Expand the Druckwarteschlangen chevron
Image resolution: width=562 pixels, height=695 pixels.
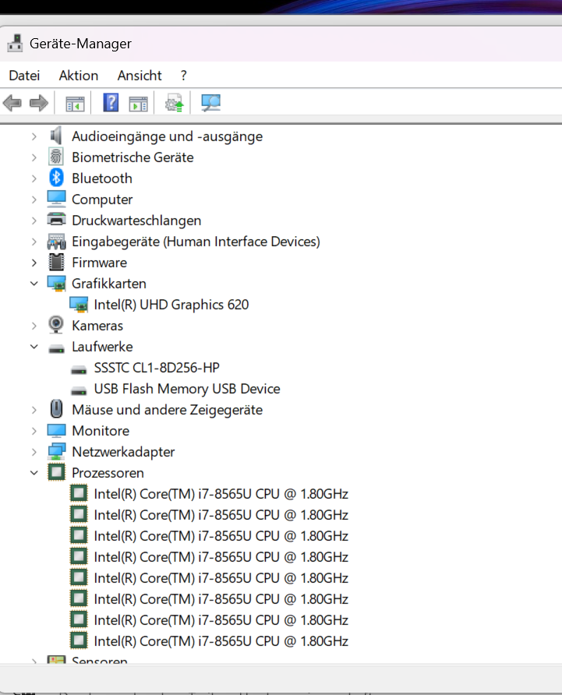click(x=34, y=220)
